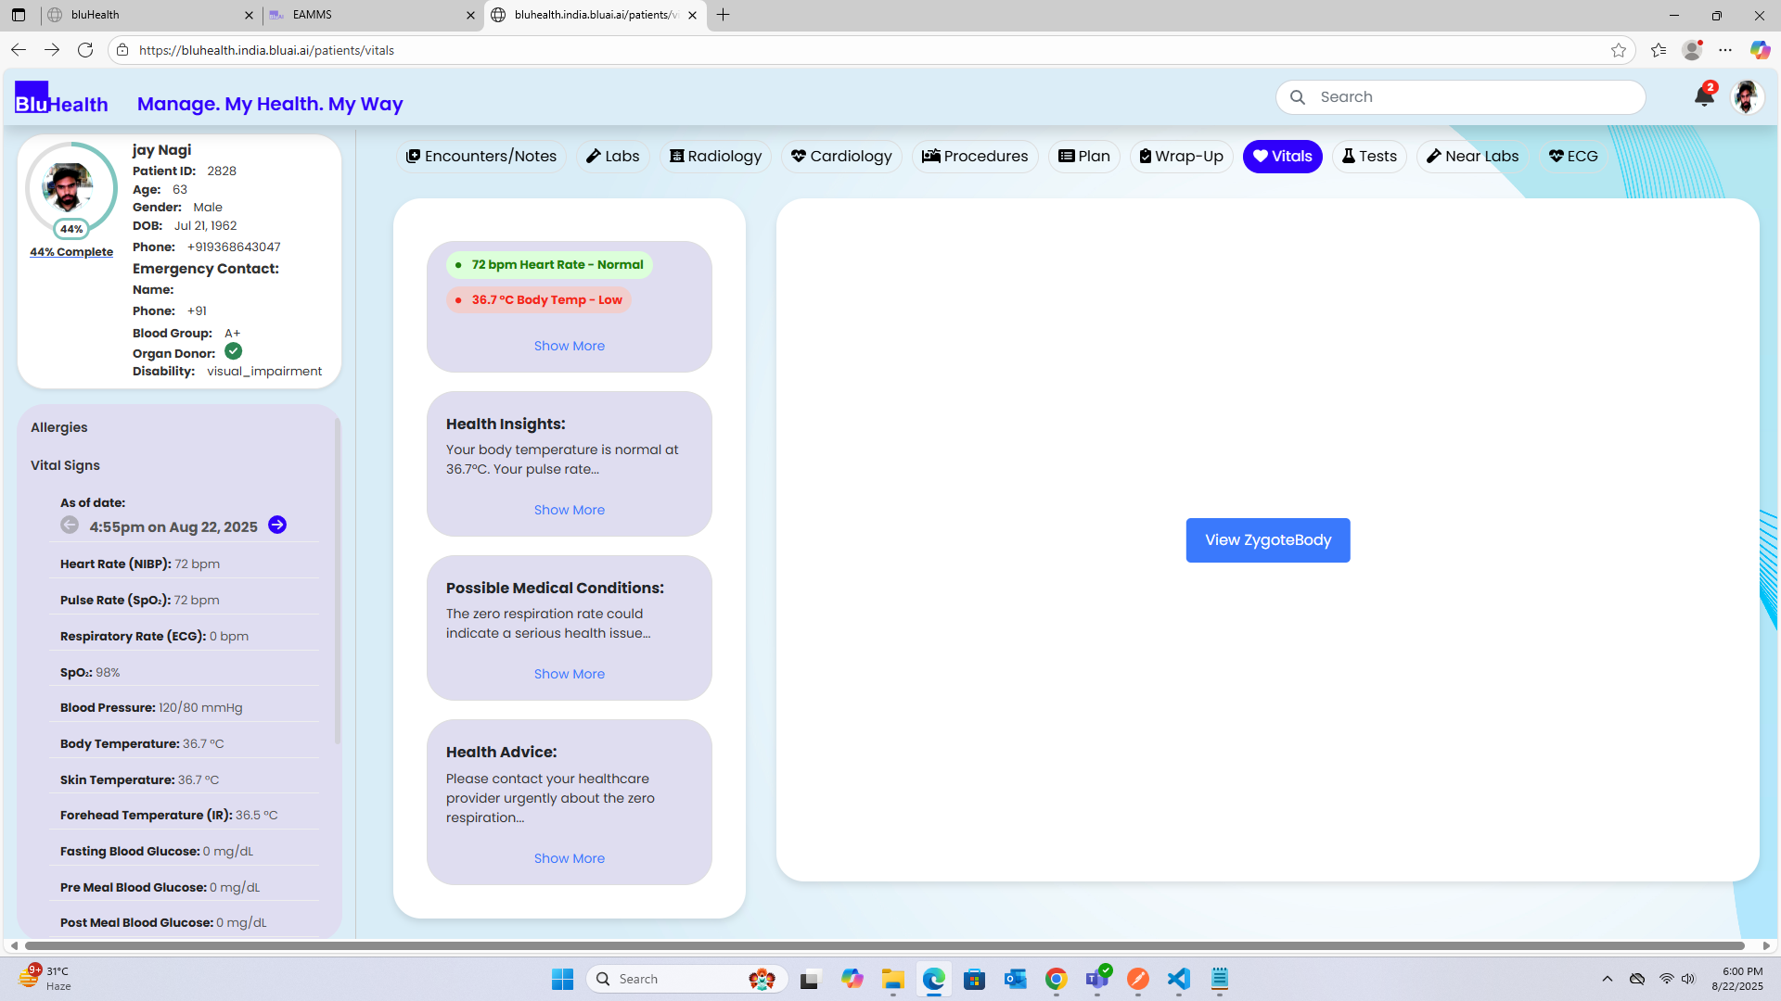Open the user profile avatar menu

tap(1747, 96)
